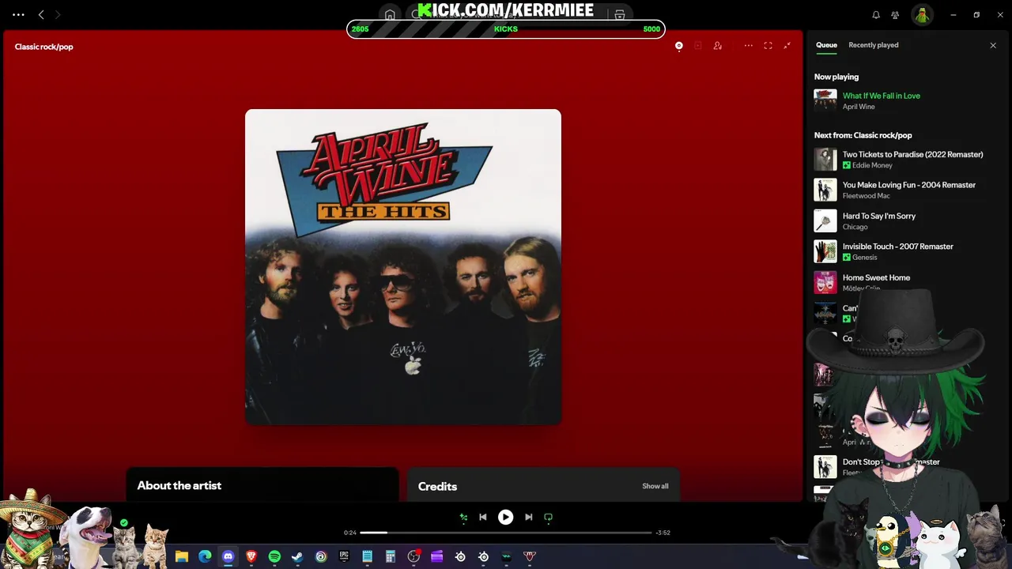Open Chicago artist link in queue

[855, 227]
